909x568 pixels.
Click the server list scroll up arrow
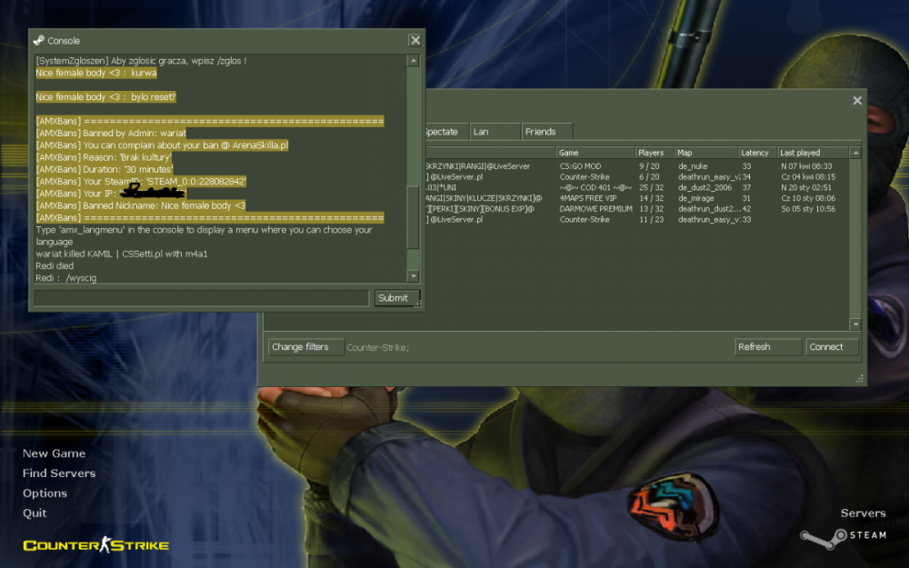855,153
